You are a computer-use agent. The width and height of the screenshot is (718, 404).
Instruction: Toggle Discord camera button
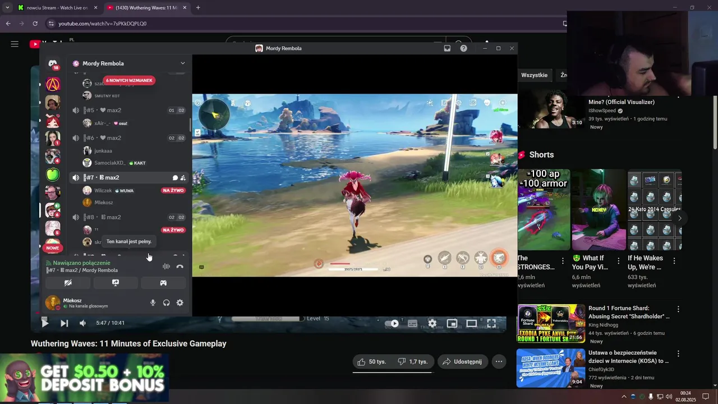click(x=68, y=283)
